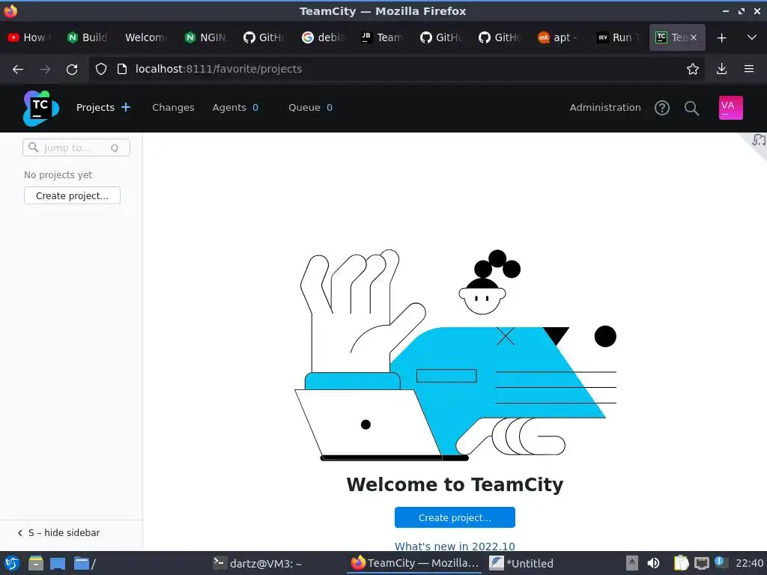
Task: Click the magnifier icon in the Jump to field
Action: tap(33, 147)
